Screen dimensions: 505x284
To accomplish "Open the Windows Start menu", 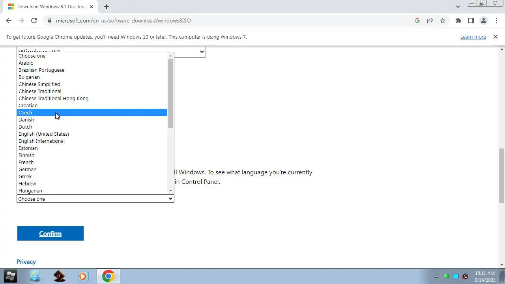I will pos(11,276).
